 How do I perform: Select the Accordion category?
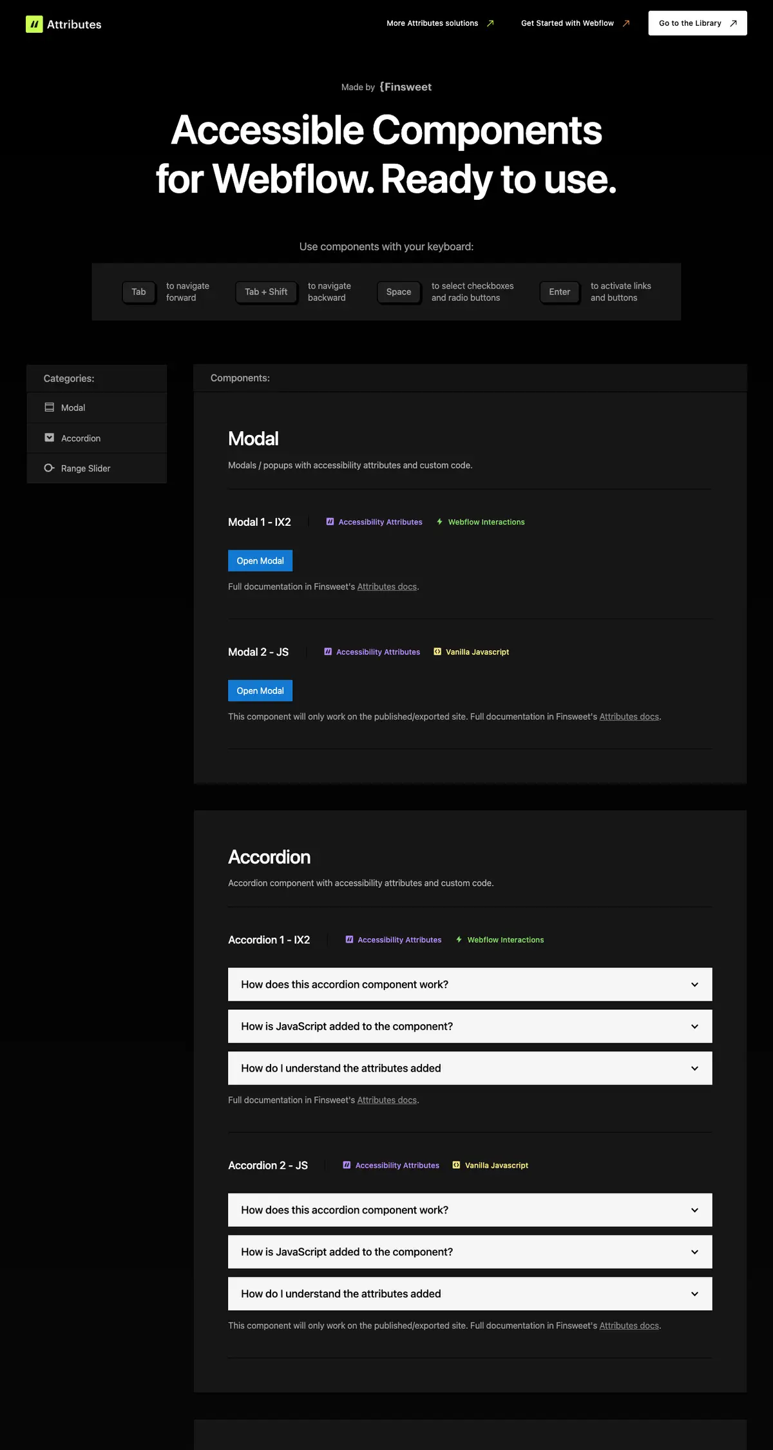point(97,438)
